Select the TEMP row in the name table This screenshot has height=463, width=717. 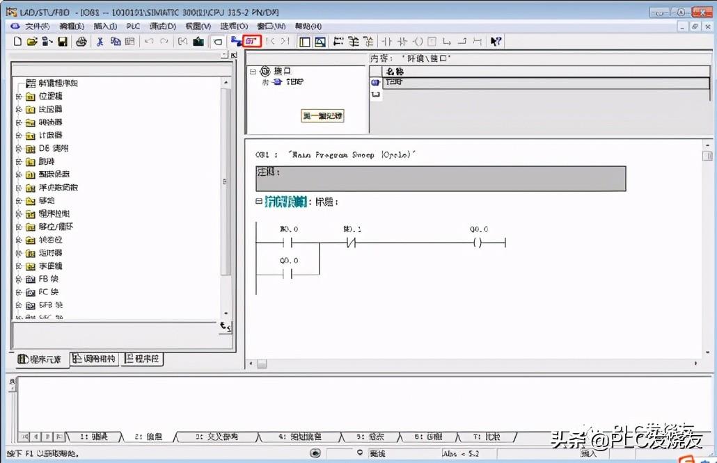[x=546, y=83]
